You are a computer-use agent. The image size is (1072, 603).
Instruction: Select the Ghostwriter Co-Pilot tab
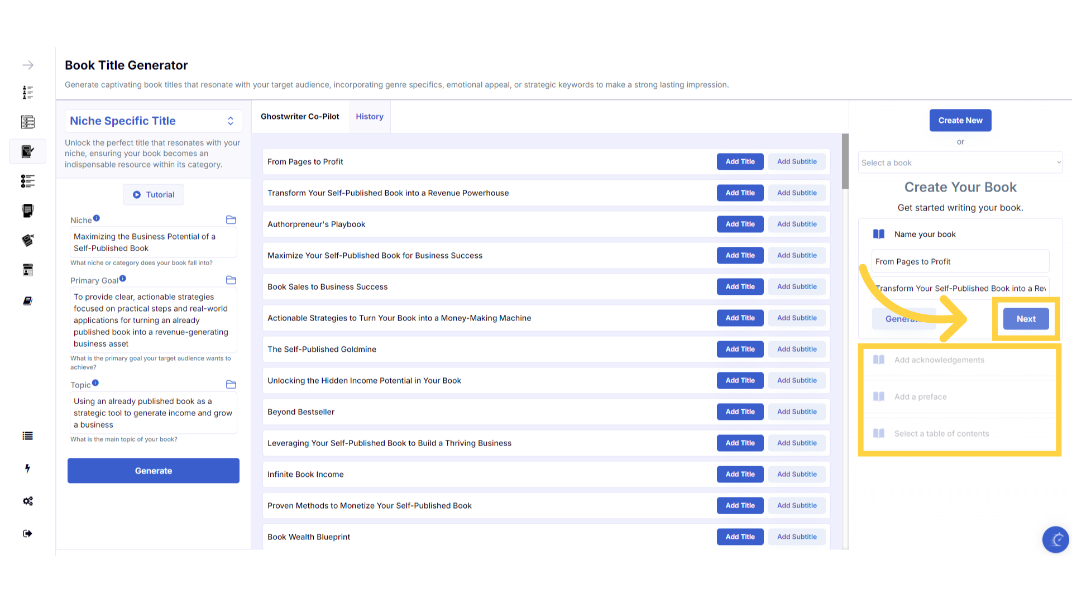[300, 117]
